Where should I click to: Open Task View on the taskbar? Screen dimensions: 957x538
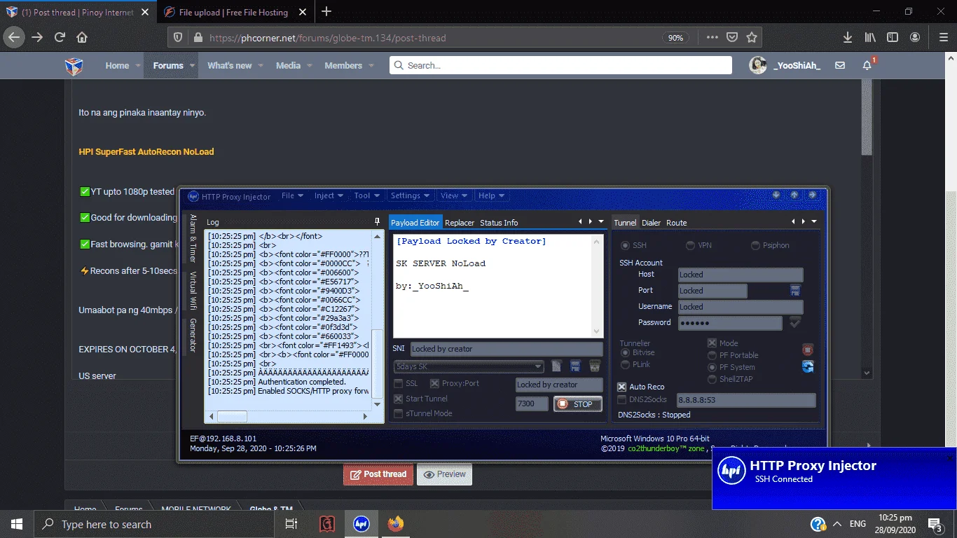click(x=291, y=524)
